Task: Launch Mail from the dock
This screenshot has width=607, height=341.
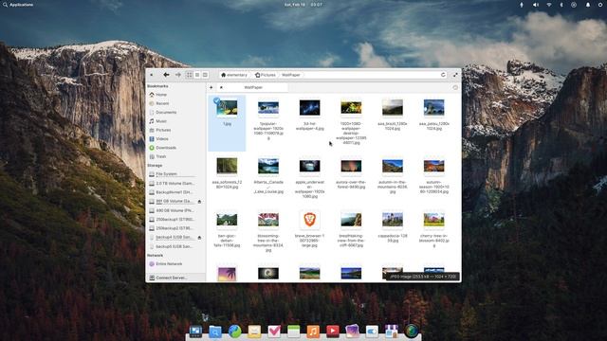Action: [254, 332]
